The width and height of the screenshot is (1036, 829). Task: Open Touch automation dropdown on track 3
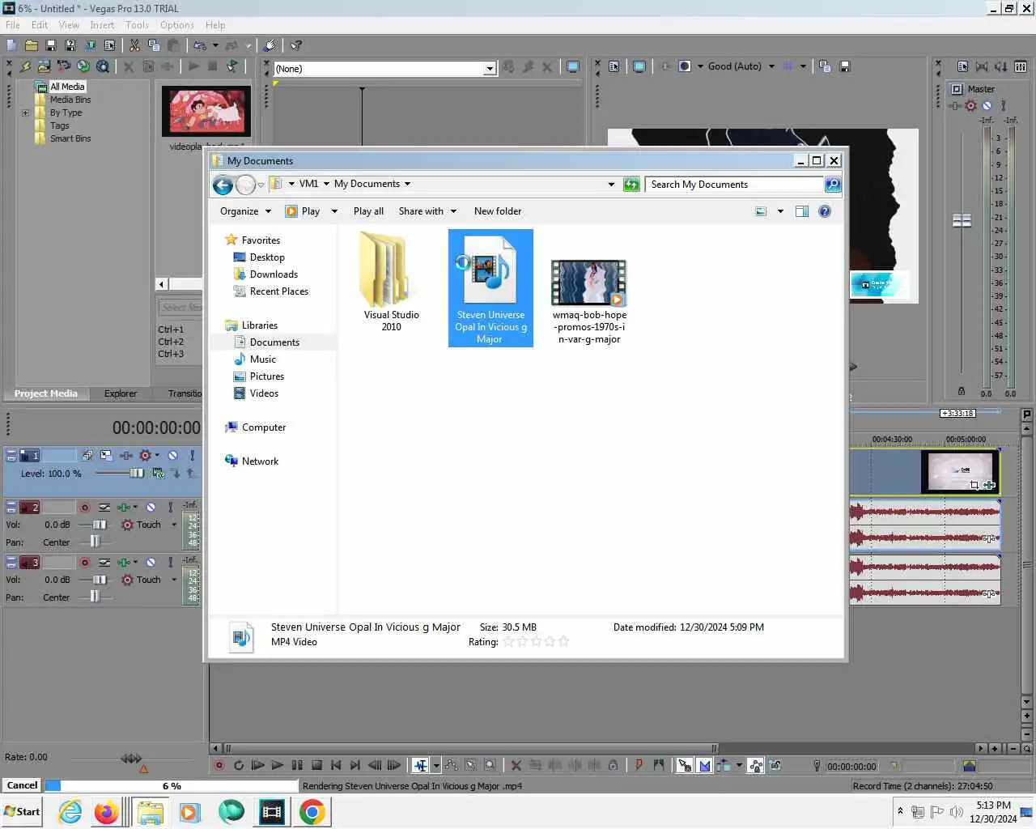pyautogui.click(x=174, y=580)
